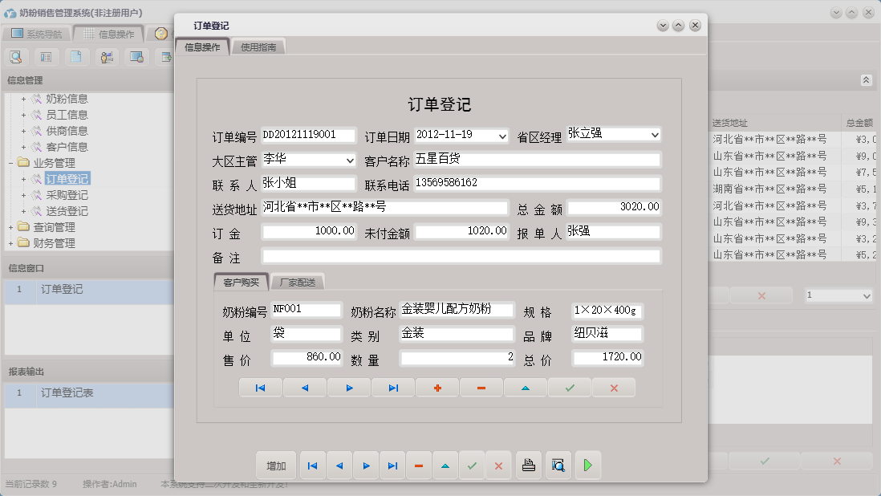Screen dimensions: 881x496
Task: Open print preview with the magnifier printer icon
Action: [x=558, y=465]
